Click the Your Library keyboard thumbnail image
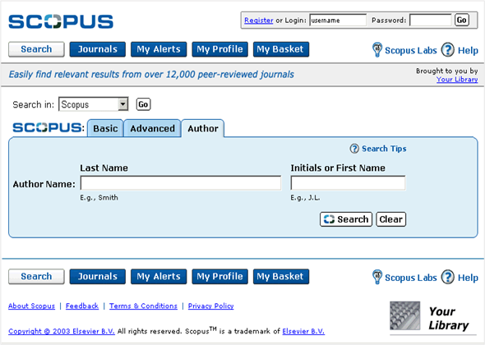The width and height of the screenshot is (485, 345). click(x=405, y=315)
